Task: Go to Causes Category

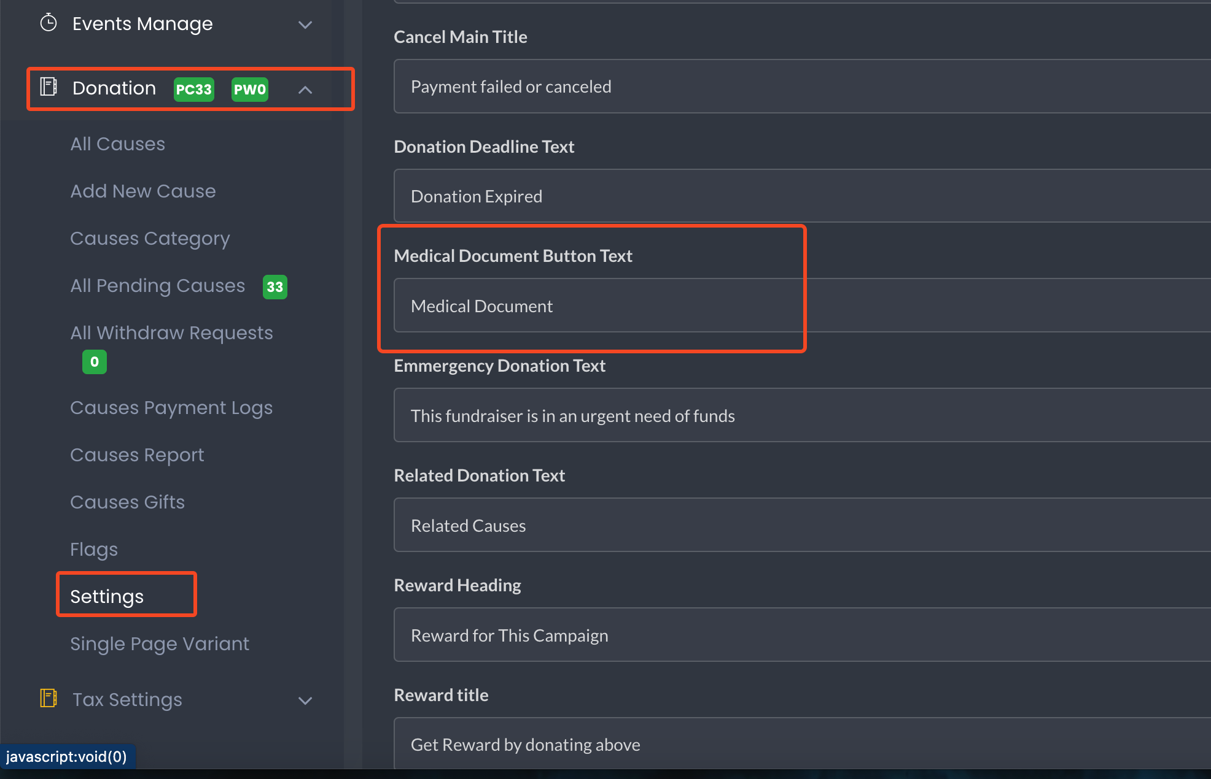Action: 150,238
